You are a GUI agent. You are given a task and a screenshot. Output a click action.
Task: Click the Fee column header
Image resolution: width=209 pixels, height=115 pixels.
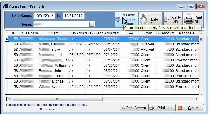(130, 33)
